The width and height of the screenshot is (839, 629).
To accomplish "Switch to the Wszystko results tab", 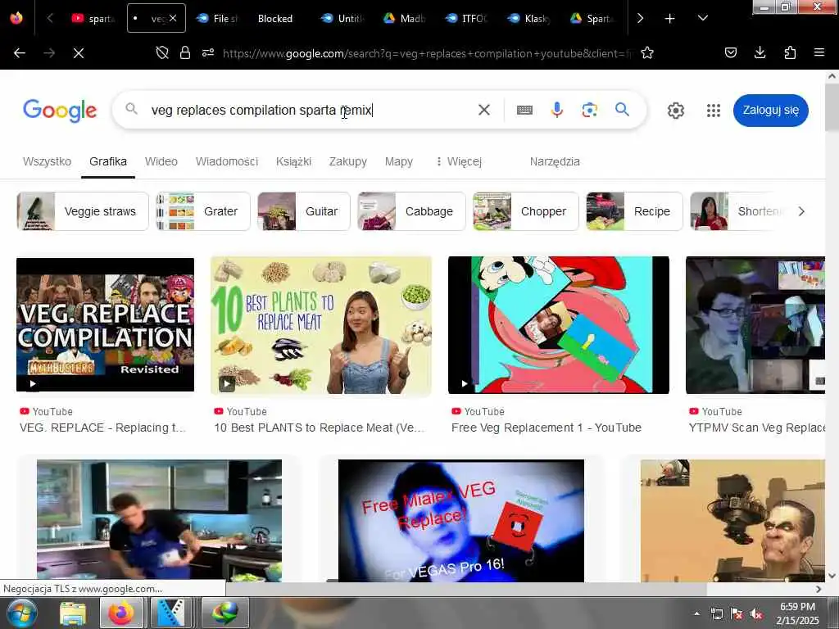I will click(x=47, y=161).
